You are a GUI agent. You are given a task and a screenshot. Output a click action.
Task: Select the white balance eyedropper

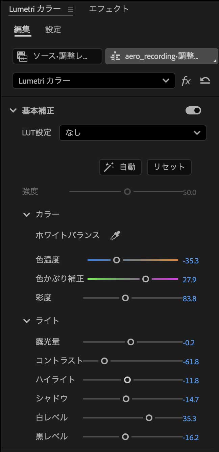click(x=115, y=236)
